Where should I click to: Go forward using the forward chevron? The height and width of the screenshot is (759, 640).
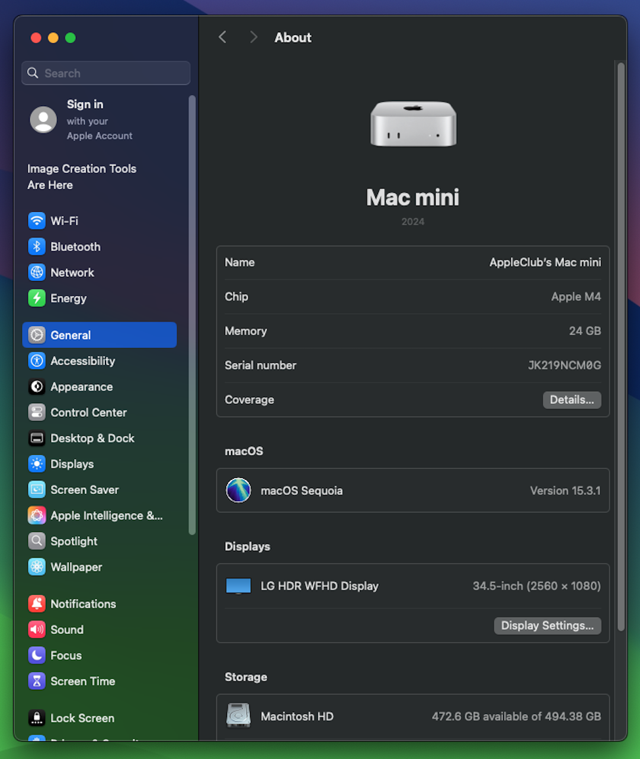click(254, 37)
